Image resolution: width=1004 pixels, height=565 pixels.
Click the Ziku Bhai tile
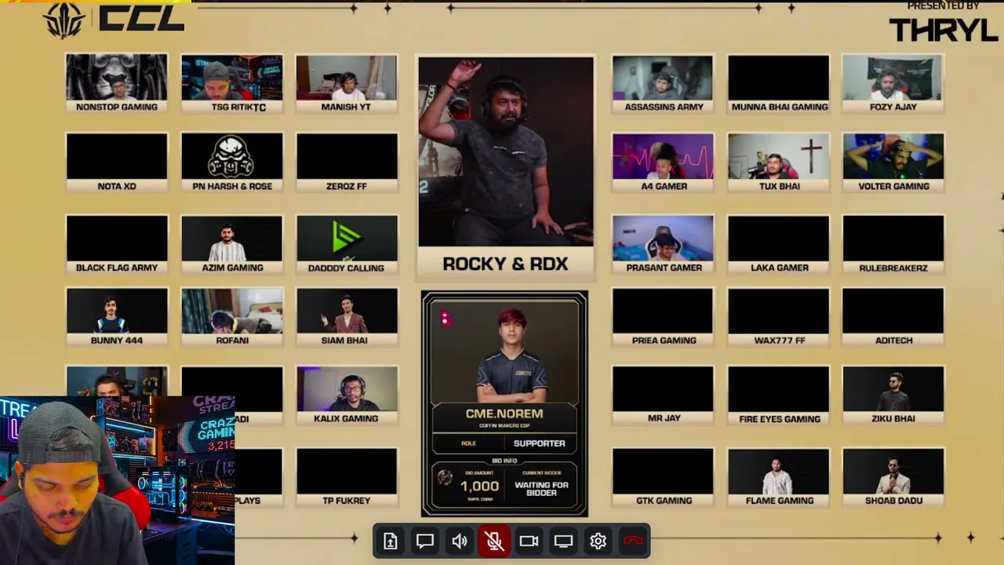click(893, 395)
